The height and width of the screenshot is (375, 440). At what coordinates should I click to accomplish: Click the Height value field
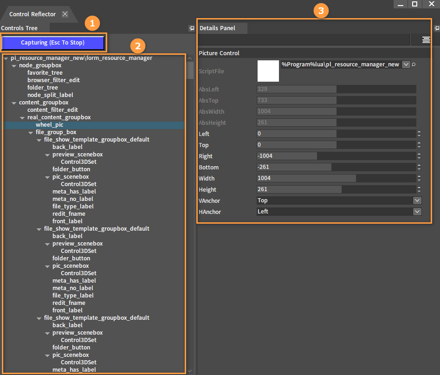pos(336,189)
